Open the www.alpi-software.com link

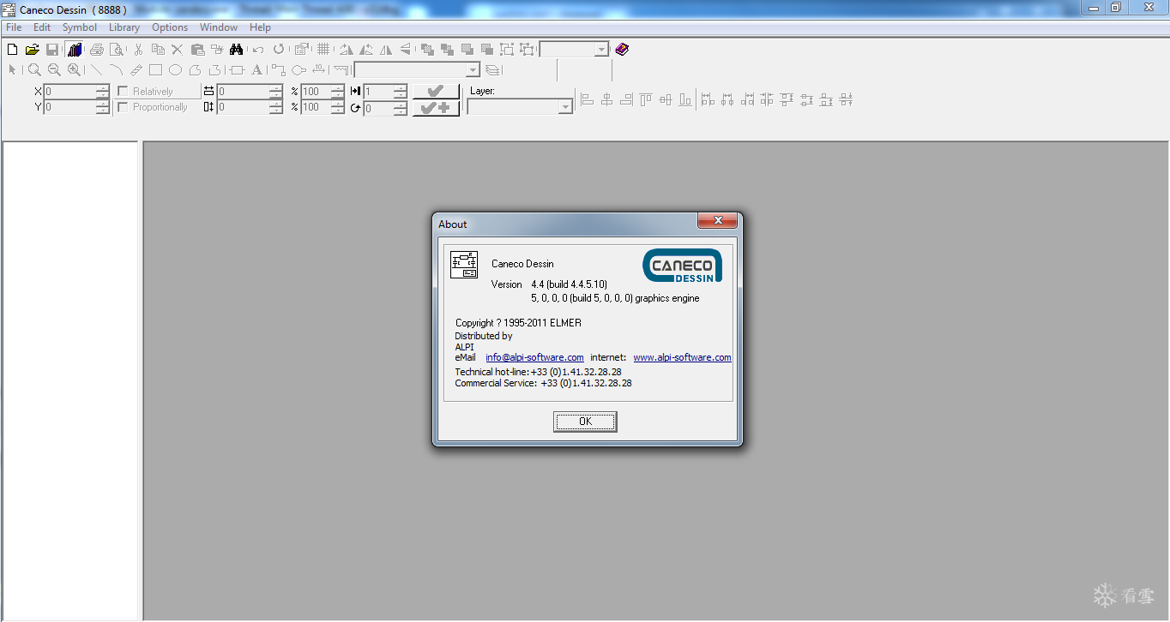(x=682, y=357)
